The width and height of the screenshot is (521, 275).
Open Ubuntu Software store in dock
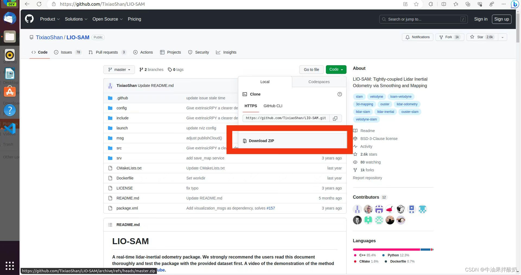pos(10,92)
